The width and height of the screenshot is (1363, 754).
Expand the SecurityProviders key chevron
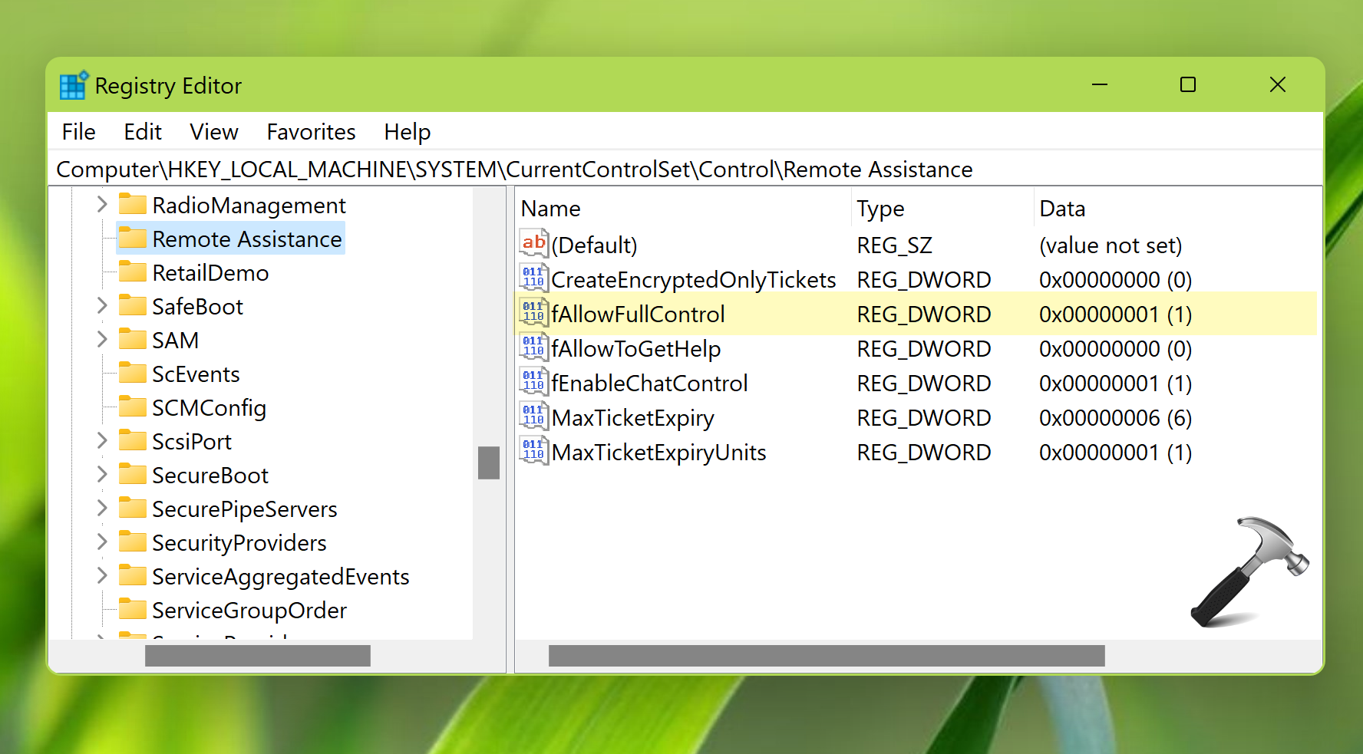point(102,542)
